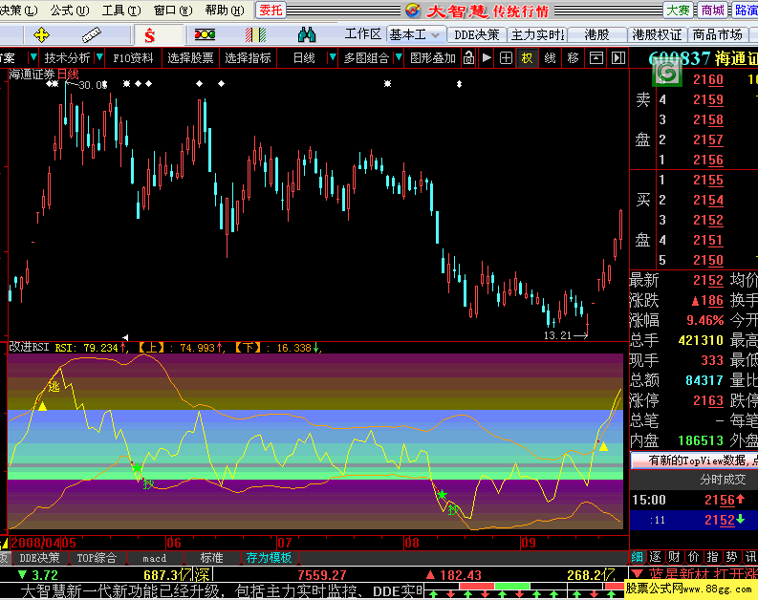Open the 港股权证 tab

tap(657, 34)
